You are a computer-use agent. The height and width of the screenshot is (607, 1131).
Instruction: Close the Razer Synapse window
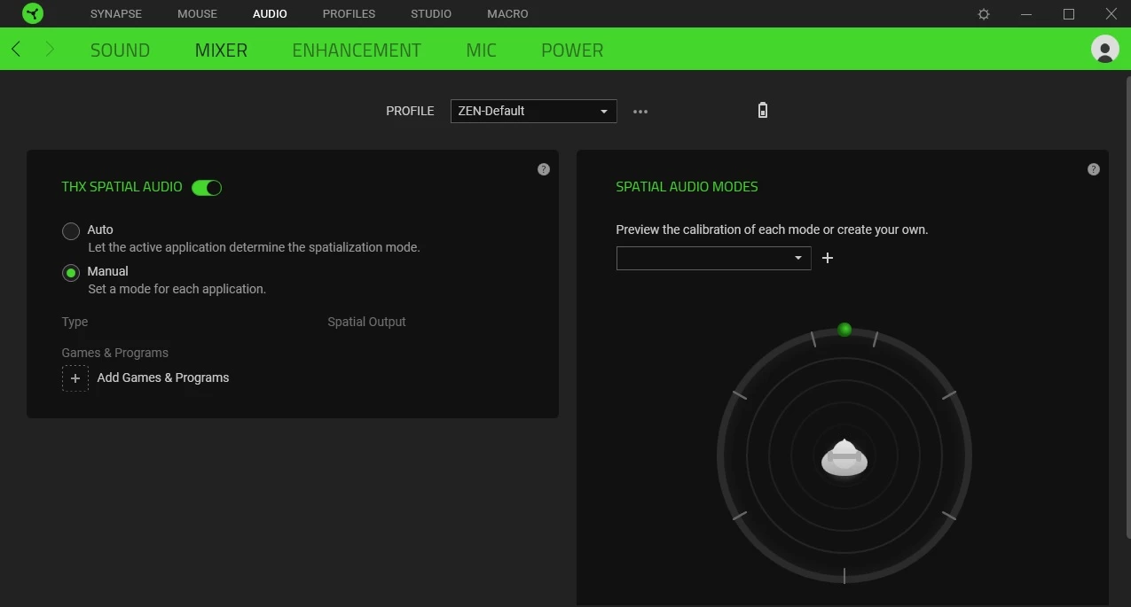[1111, 14]
